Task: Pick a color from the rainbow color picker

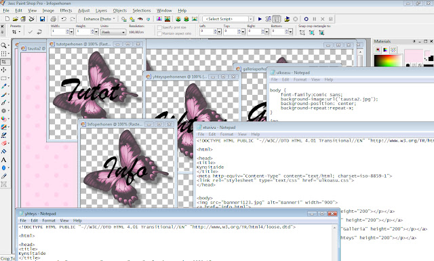Action: tap(388, 60)
